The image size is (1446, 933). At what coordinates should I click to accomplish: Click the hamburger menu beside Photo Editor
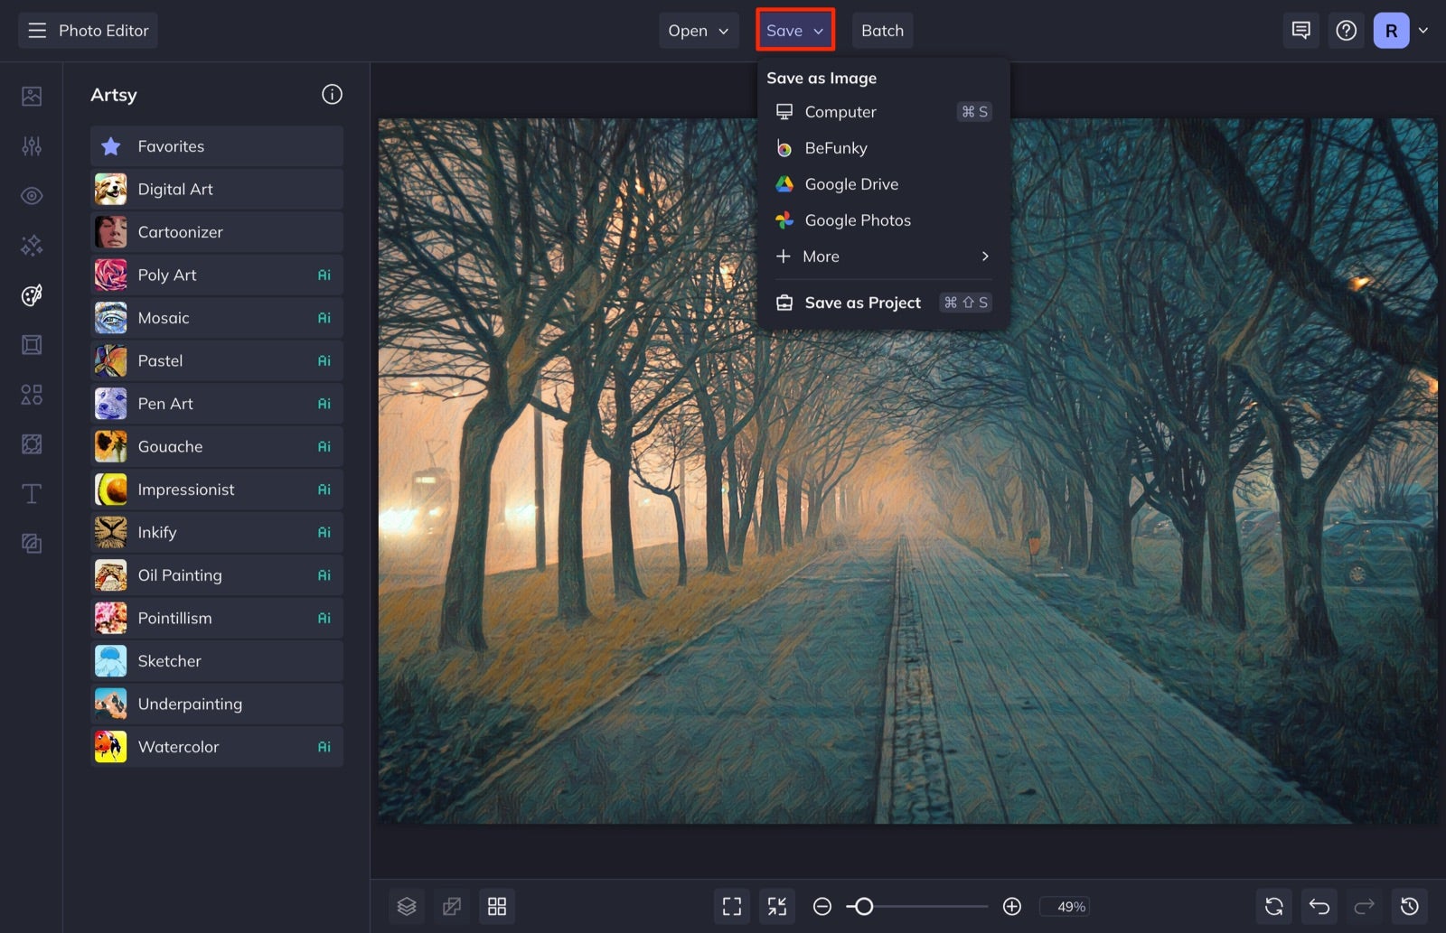(x=36, y=30)
